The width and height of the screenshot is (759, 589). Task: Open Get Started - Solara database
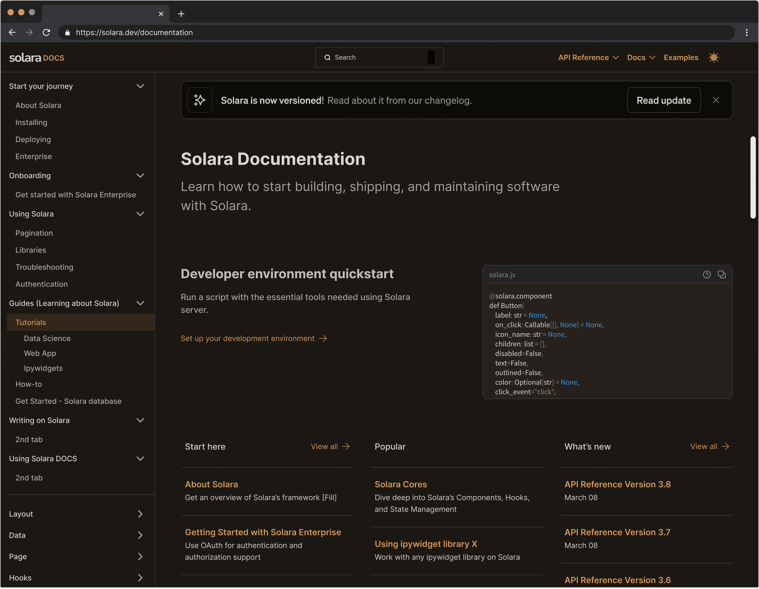[x=69, y=401]
